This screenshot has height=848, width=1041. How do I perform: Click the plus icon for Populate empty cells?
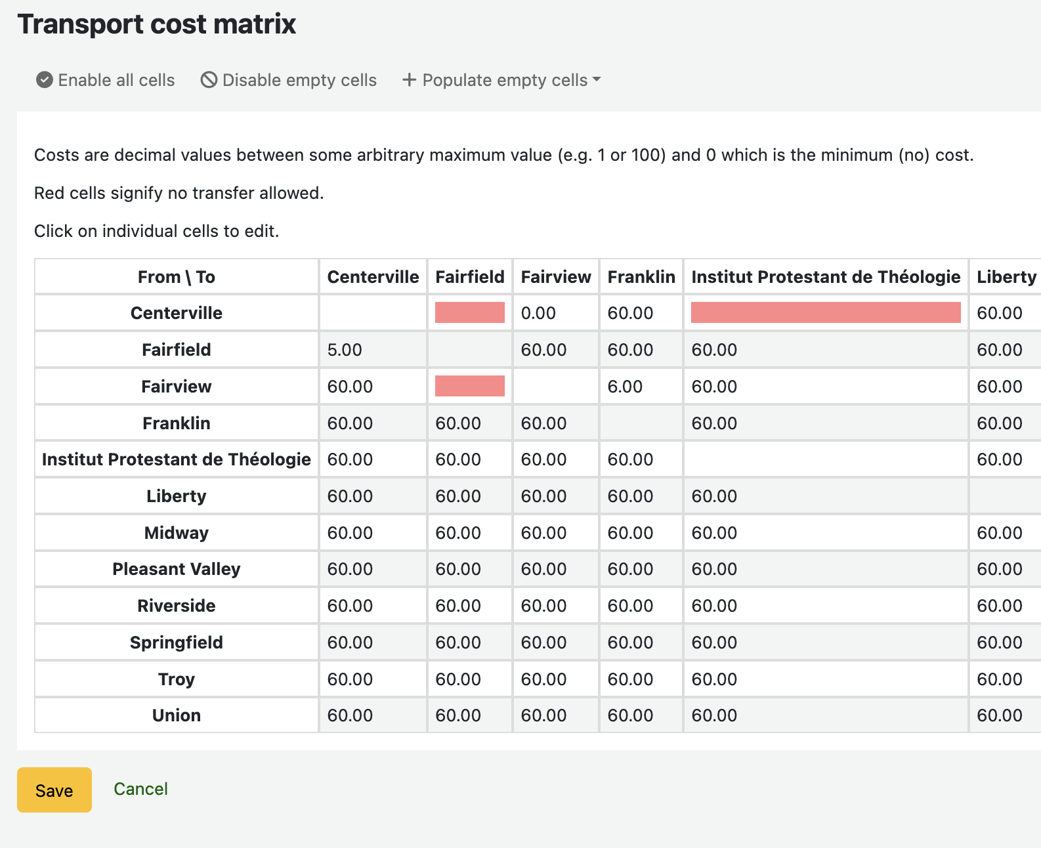(x=409, y=80)
